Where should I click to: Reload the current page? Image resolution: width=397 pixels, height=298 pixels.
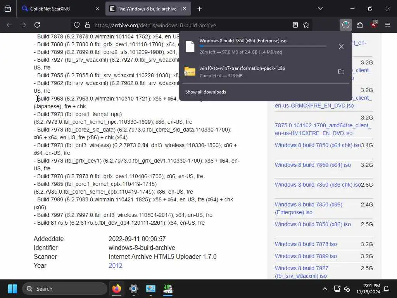pos(37,25)
